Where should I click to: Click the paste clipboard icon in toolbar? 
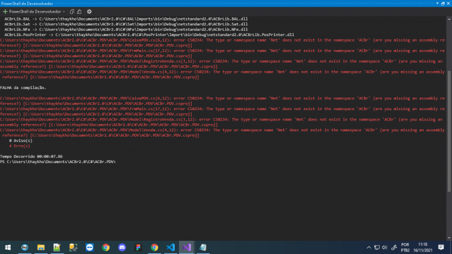(x=80, y=11)
